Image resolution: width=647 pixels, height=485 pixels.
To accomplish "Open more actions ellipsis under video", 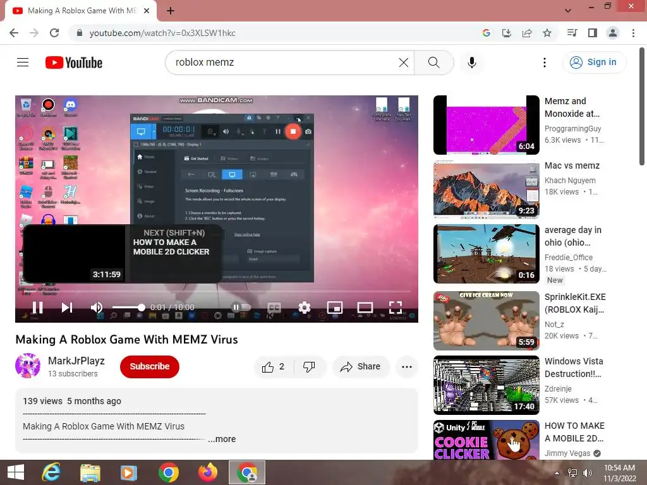I will pos(407,367).
